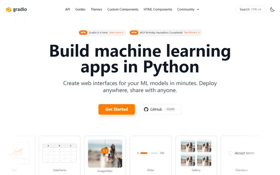Viewport: 280px width, 175px height.
Task: Check the Accept terms checkbox
Action: 231,153
